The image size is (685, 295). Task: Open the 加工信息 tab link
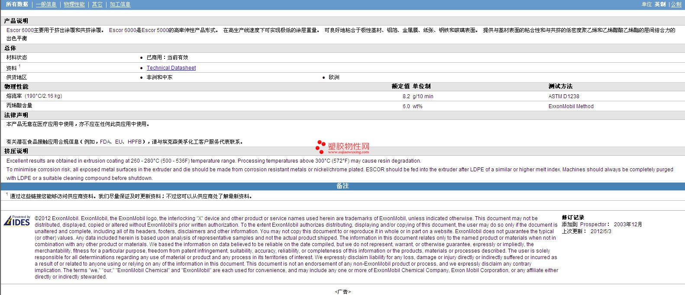click(120, 4)
